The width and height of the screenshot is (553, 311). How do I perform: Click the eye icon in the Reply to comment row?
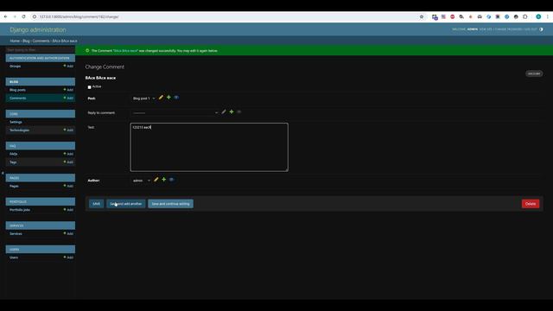[x=239, y=111]
